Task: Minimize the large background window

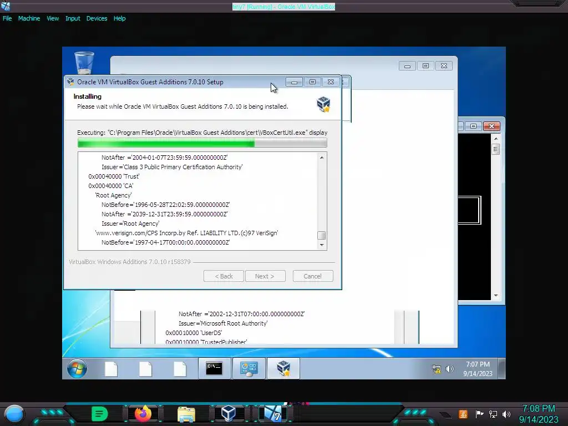Action: pos(407,66)
